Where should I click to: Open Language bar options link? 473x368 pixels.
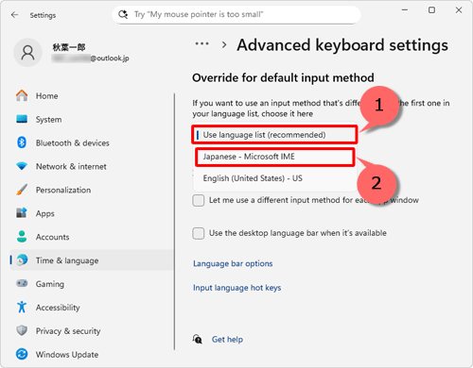pos(233,263)
